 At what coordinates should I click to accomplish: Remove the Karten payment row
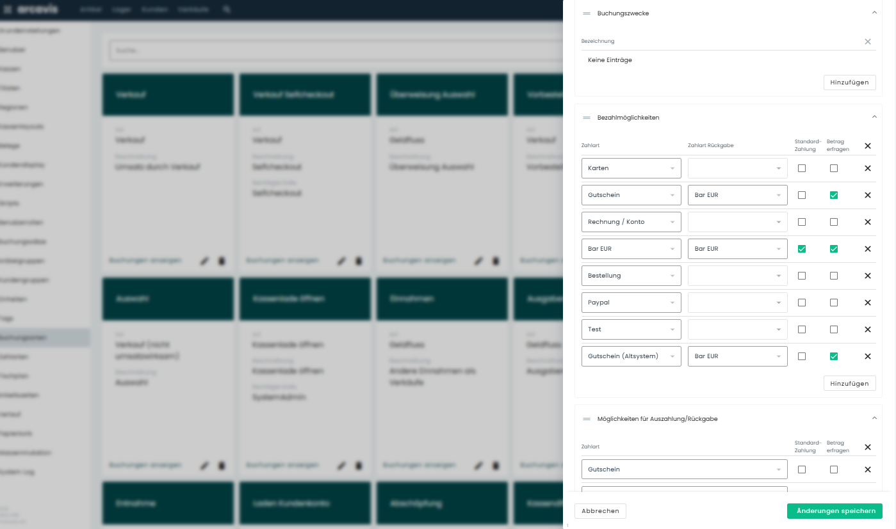point(867,168)
